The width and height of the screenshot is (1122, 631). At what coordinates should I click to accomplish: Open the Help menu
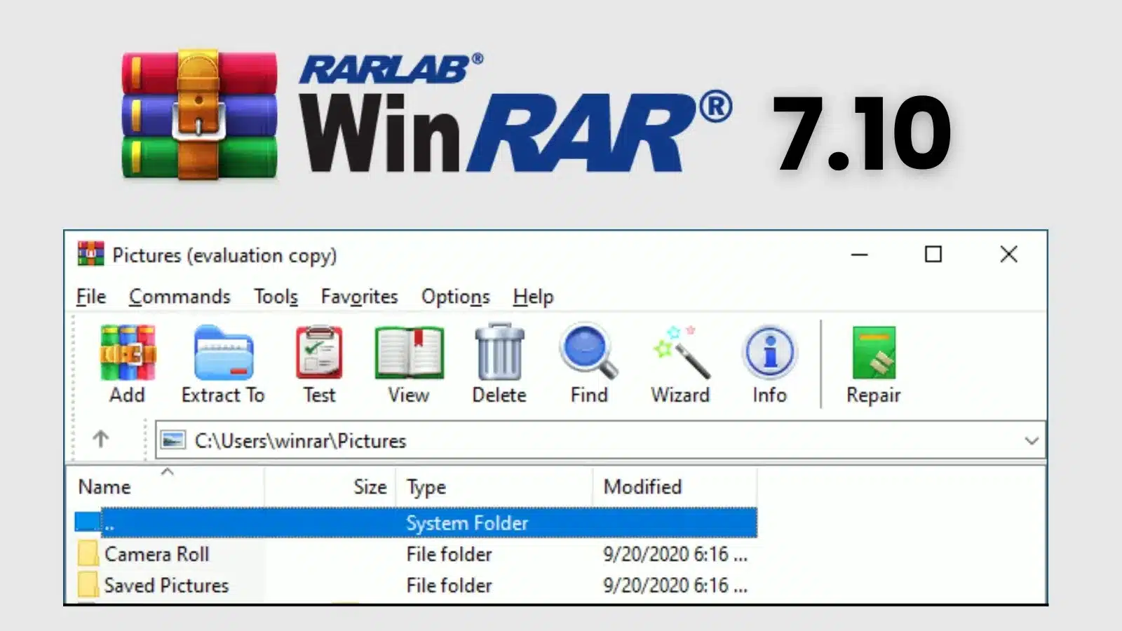(x=533, y=297)
